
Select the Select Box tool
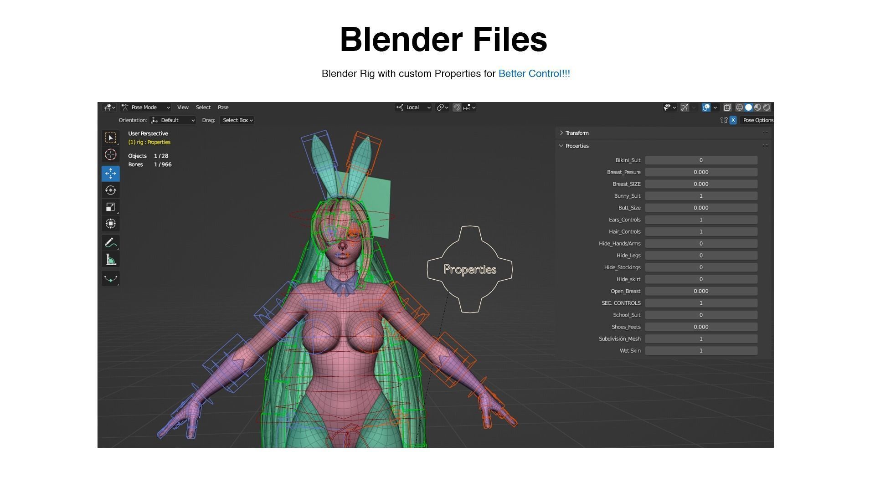110,138
